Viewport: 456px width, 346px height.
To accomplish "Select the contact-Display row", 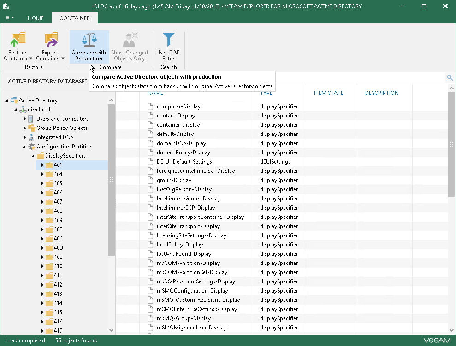I will pyautogui.click(x=282, y=116).
